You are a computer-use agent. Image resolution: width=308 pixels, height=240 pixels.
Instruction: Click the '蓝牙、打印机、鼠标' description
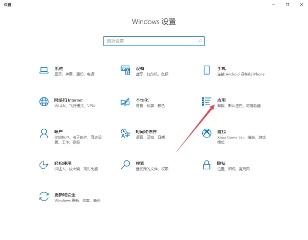tap(152, 74)
